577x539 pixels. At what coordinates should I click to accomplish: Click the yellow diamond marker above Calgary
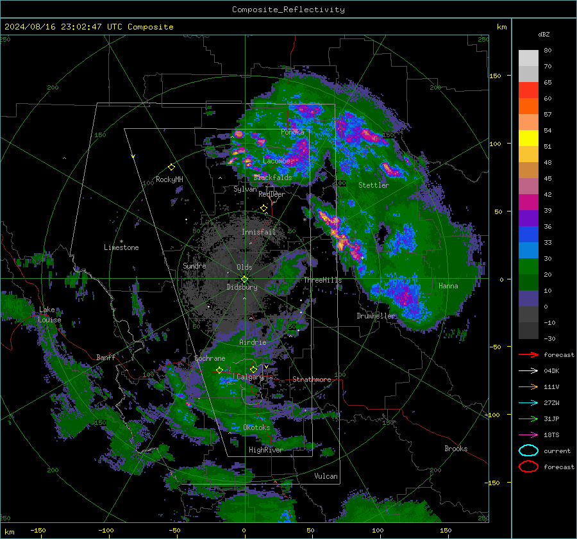tap(253, 369)
